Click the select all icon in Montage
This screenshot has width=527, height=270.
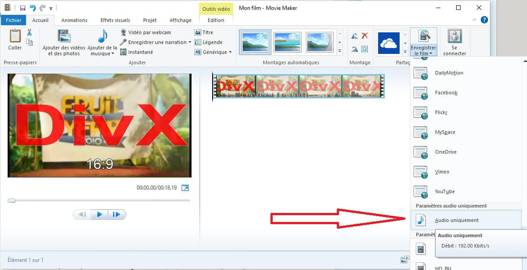pos(365,49)
